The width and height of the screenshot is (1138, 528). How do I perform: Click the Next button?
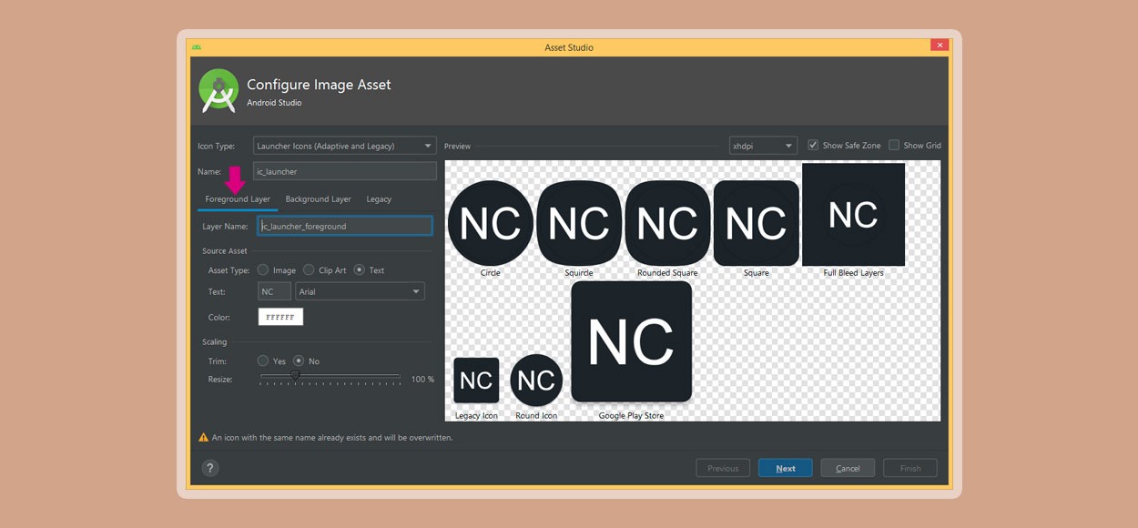point(786,468)
